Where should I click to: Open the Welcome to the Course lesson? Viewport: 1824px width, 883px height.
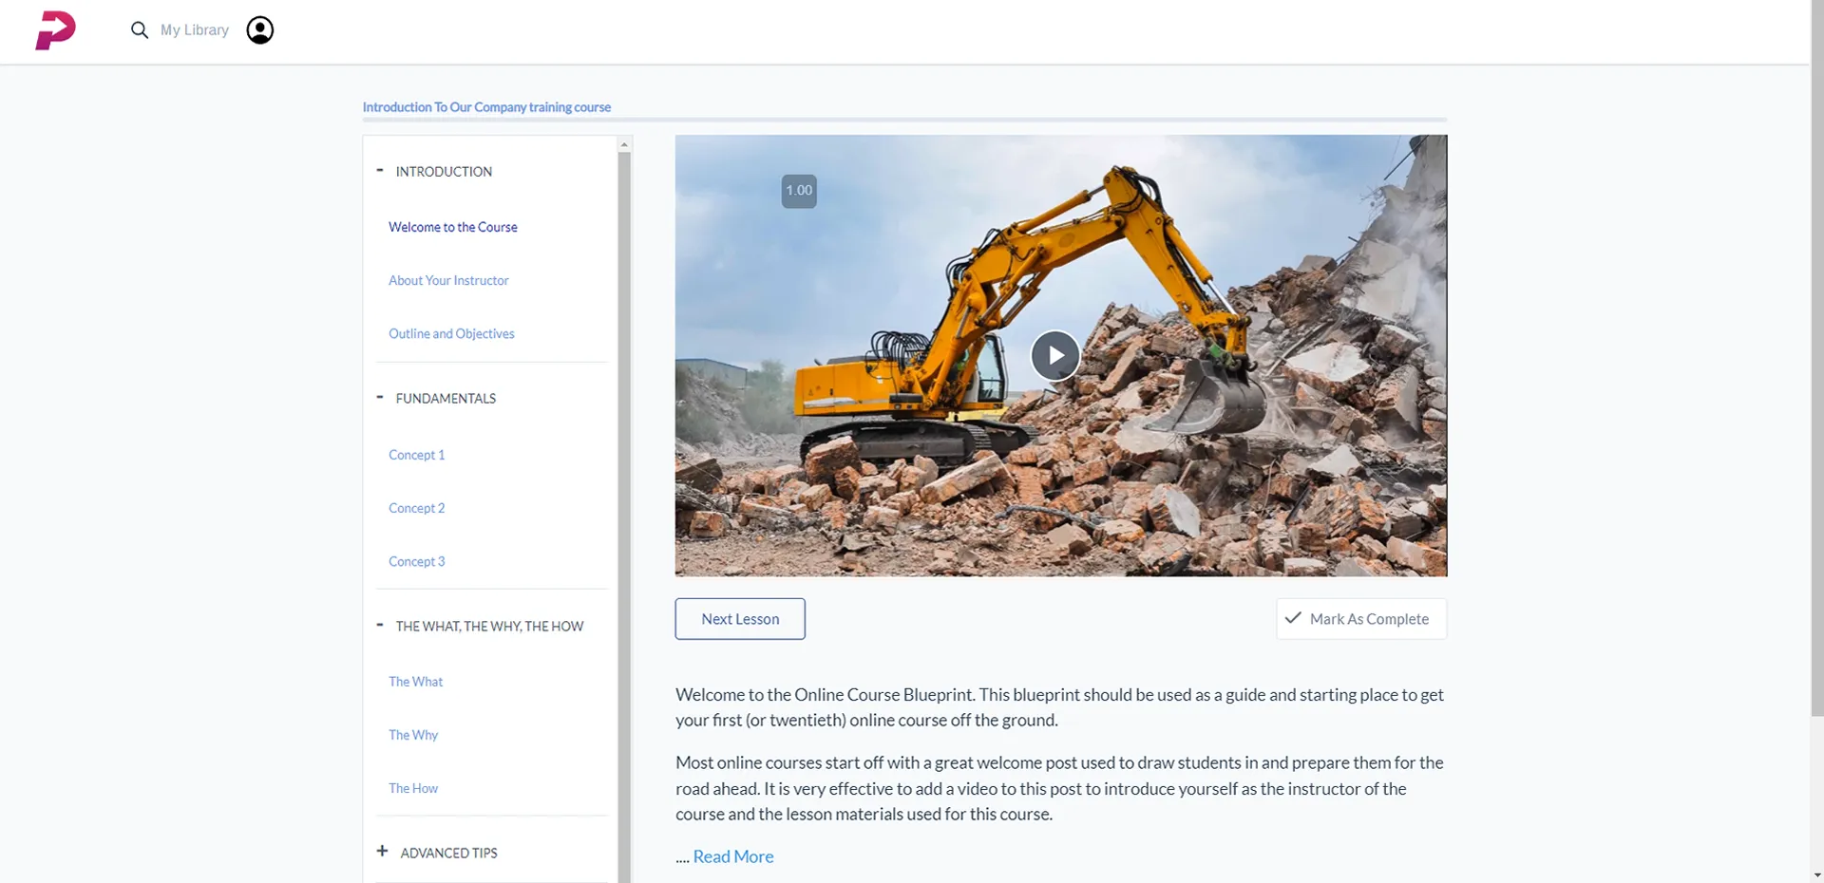(x=452, y=227)
